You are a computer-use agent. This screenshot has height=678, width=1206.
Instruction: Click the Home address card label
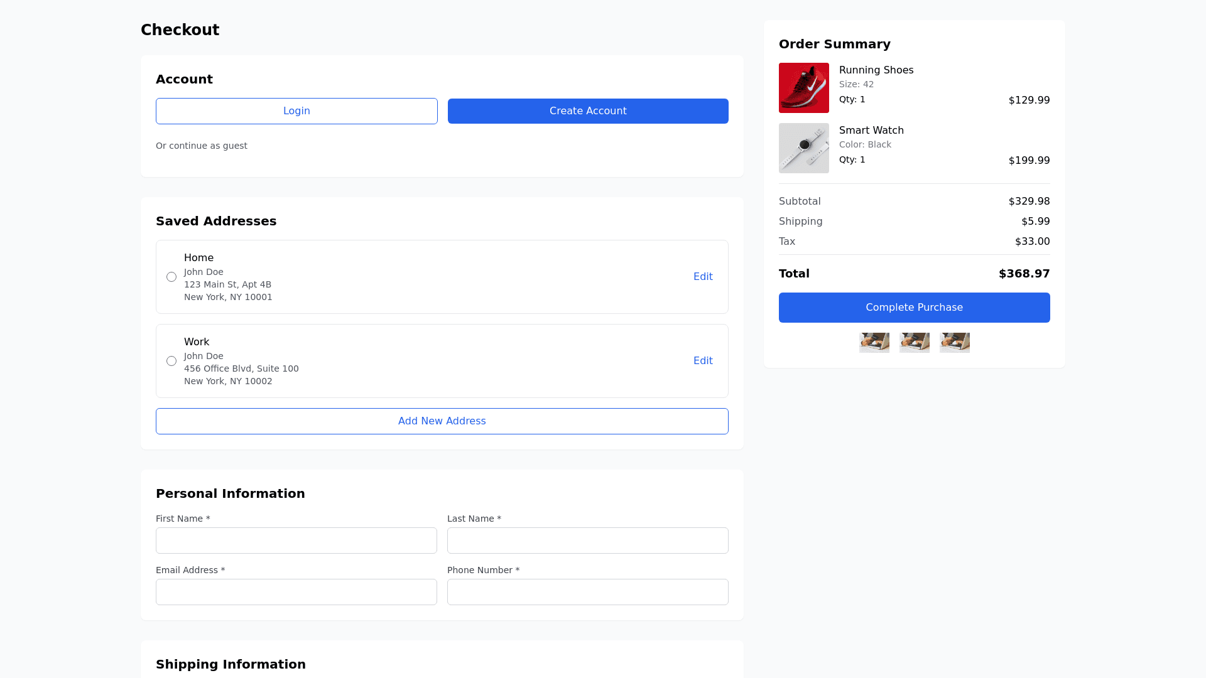coord(198,258)
